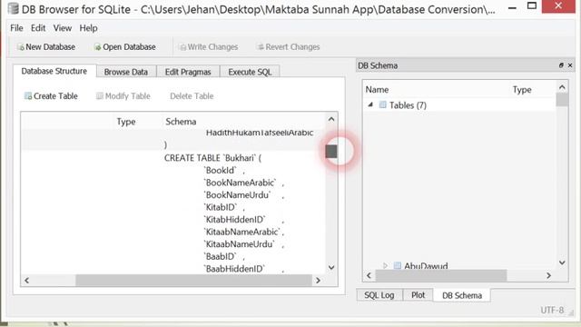Click the structure list vertical scrollbar thumb
The width and height of the screenshot is (581, 327).
pyautogui.click(x=331, y=152)
